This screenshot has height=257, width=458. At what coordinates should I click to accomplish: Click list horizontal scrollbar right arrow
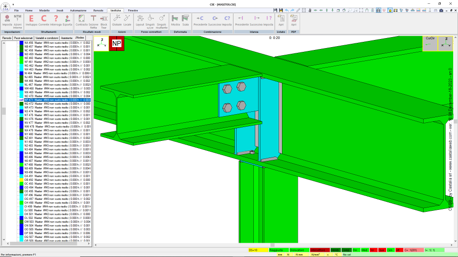(x=89, y=244)
